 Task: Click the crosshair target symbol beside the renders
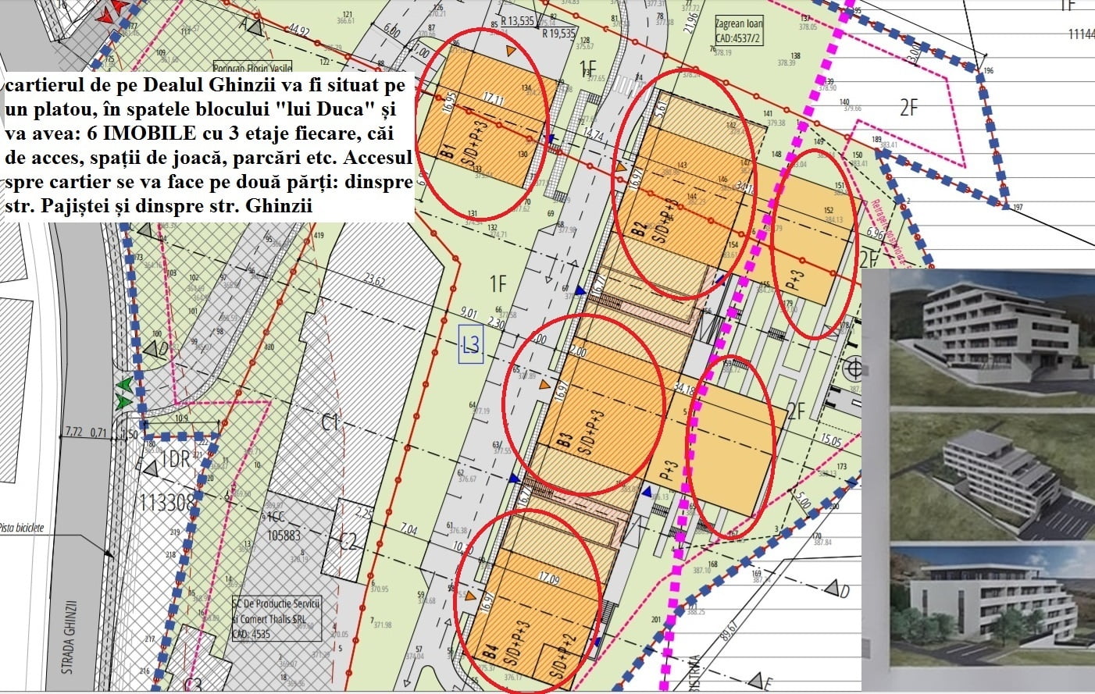pos(855,366)
